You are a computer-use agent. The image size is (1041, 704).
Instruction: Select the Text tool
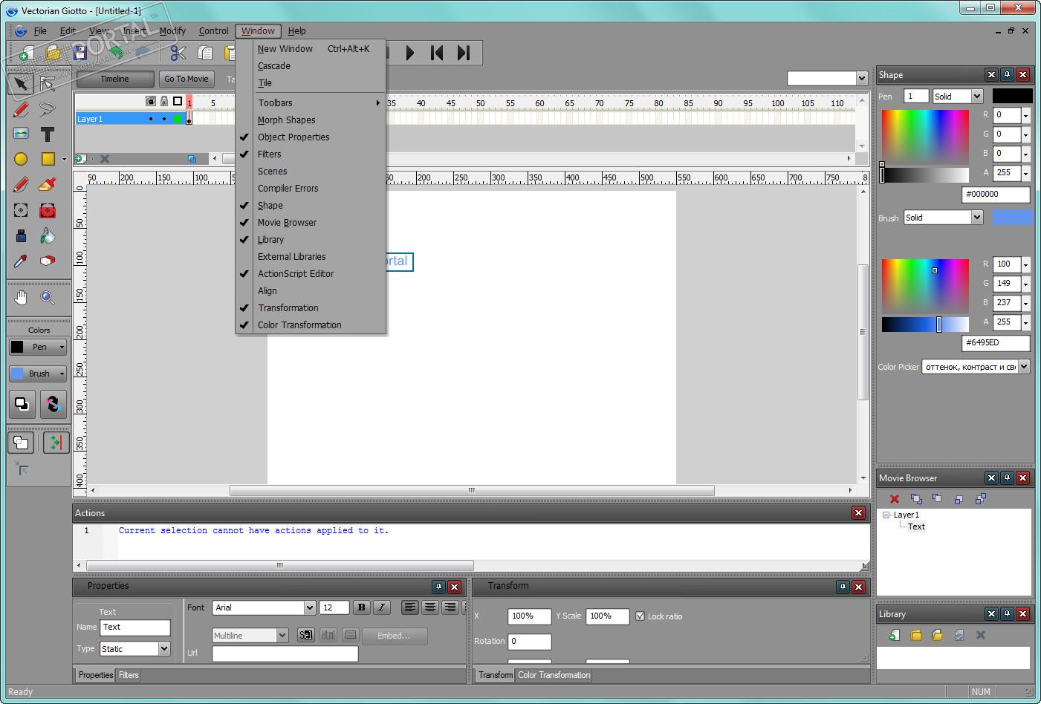point(48,134)
